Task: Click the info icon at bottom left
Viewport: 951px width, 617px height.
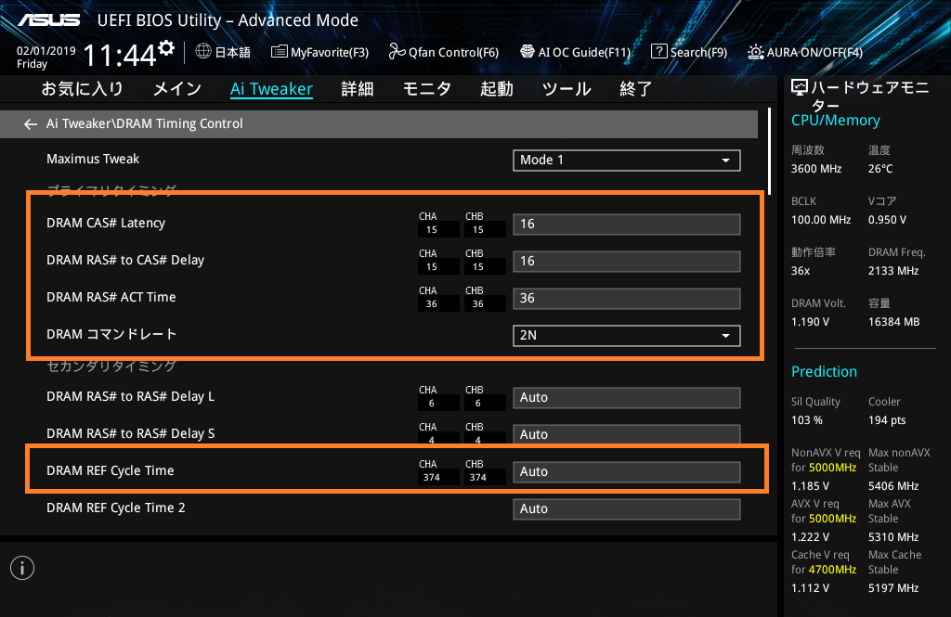Action: point(22,568)
